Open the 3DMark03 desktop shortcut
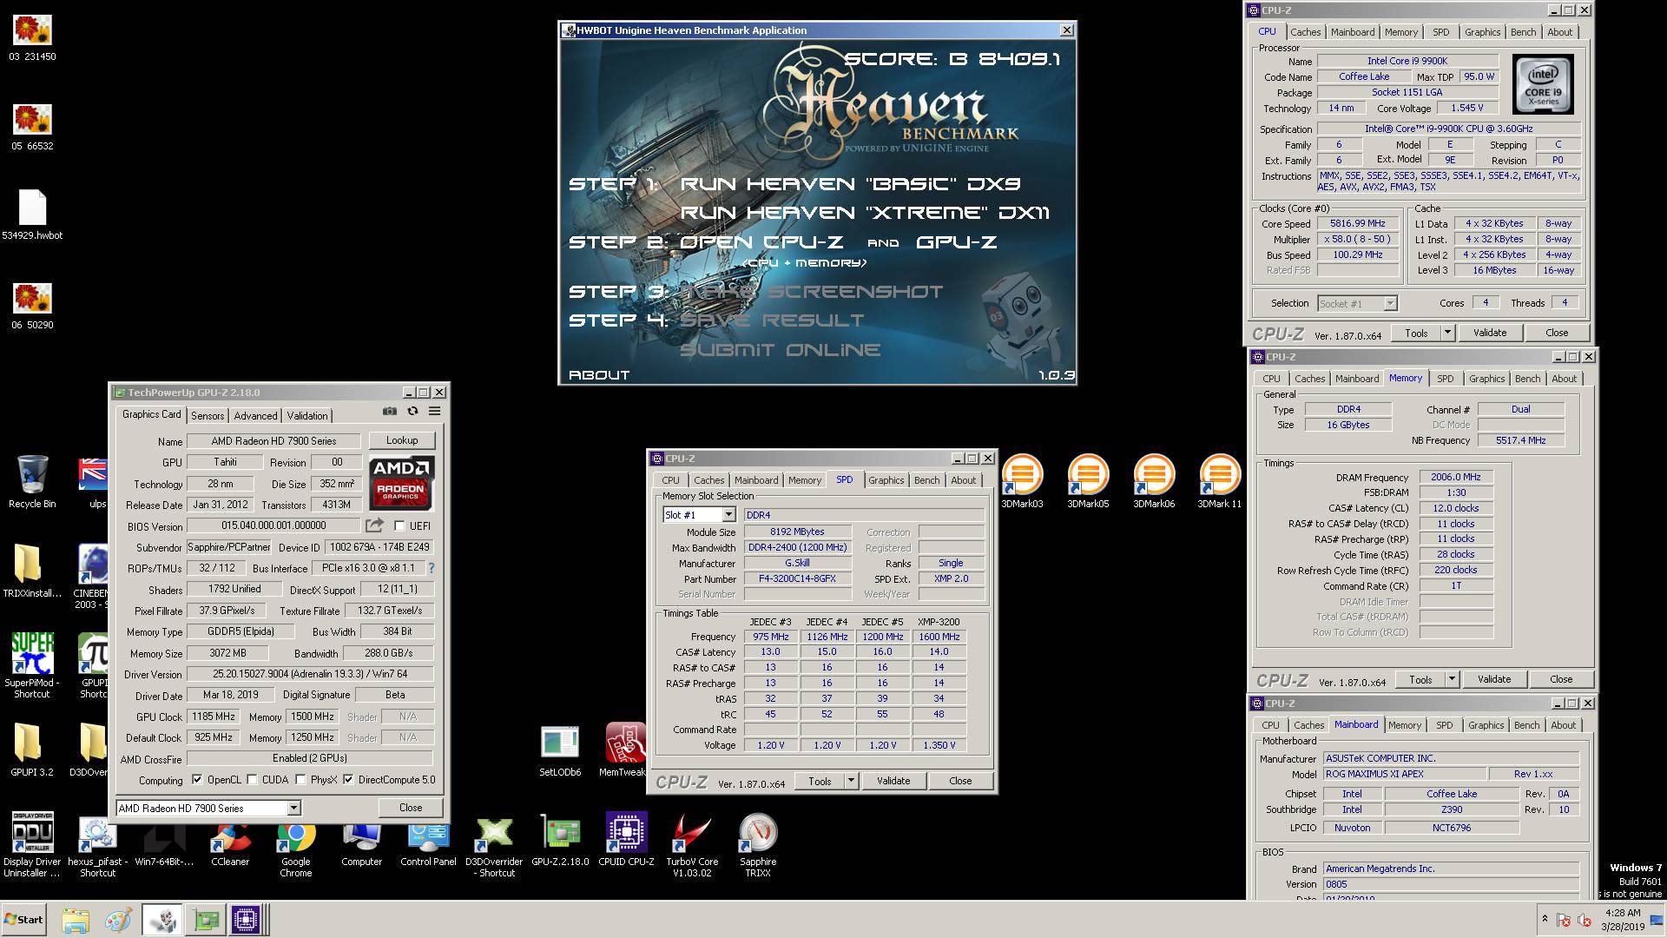 [x=1022, y=480]
